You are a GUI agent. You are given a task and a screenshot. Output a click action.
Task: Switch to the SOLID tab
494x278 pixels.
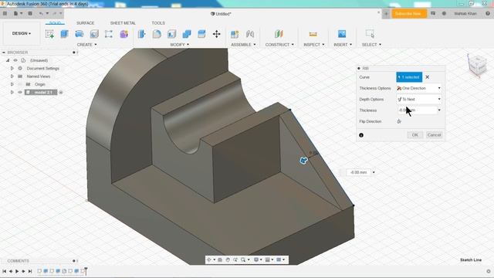click(x=55, y=22)
